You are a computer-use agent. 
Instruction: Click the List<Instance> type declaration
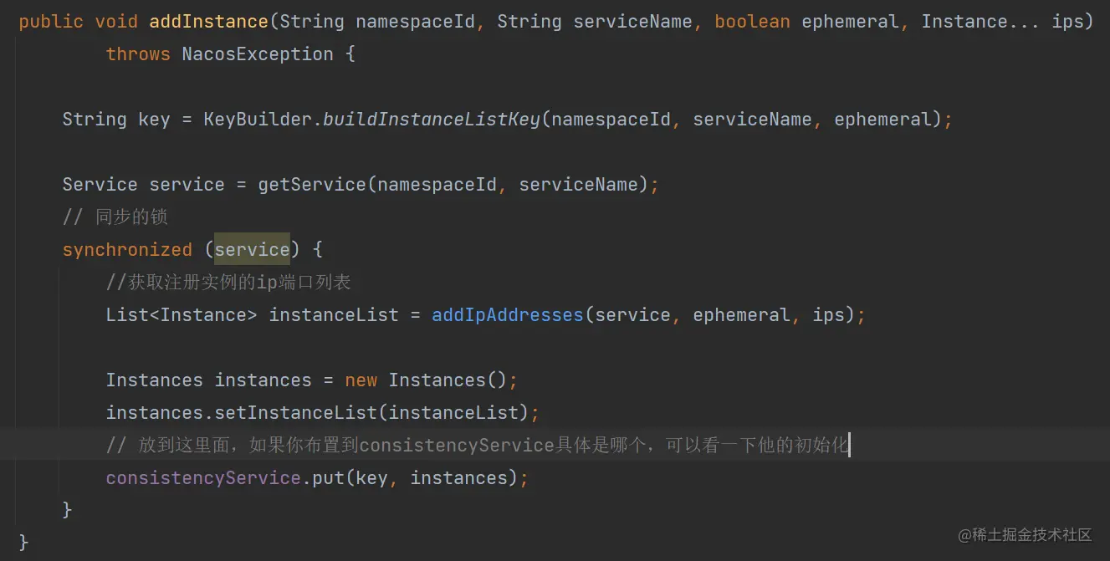click(182, 315)
